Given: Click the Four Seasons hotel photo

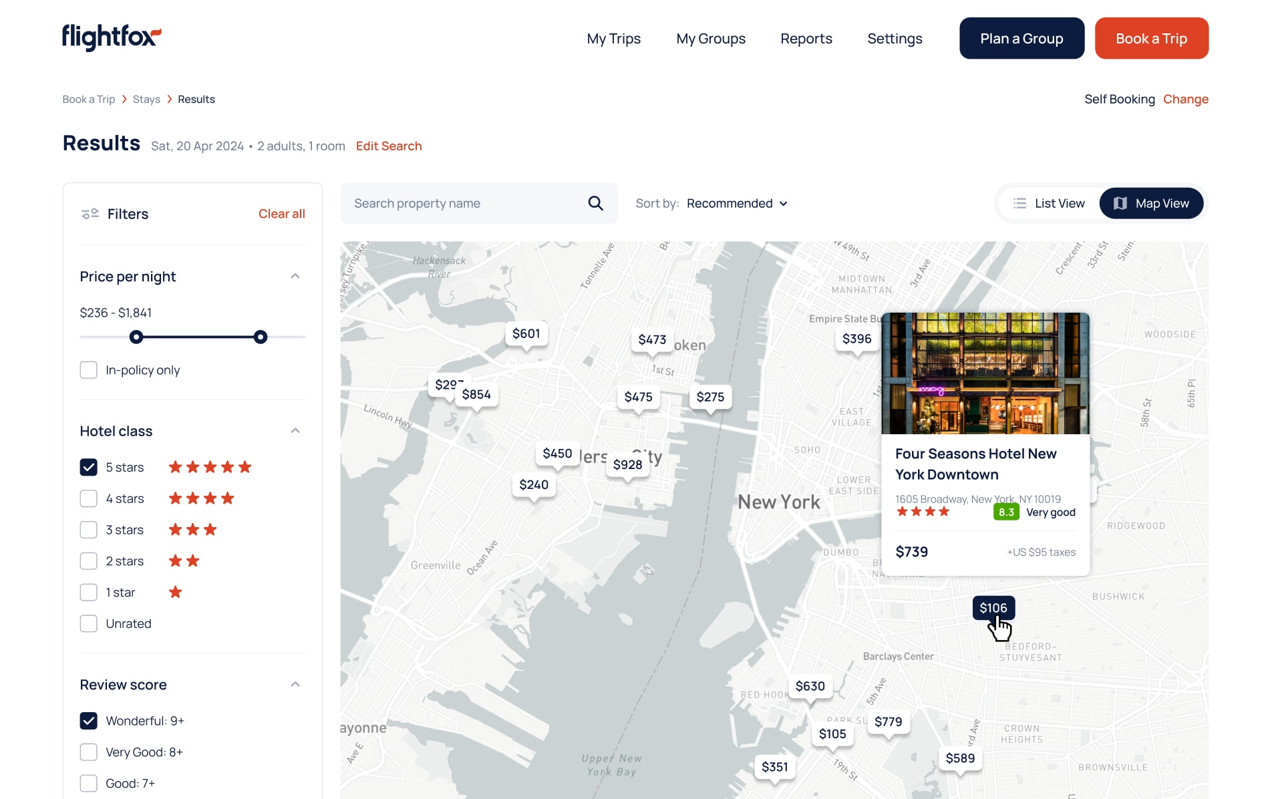Looking at the screenshot, I should (x=985, y=373).
